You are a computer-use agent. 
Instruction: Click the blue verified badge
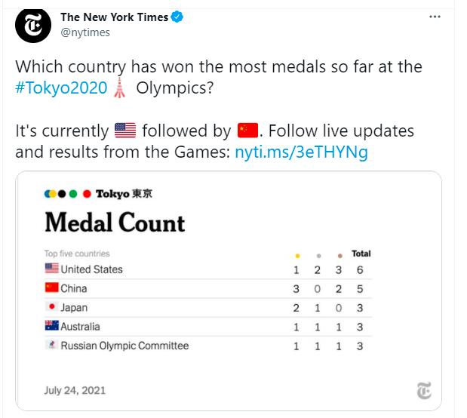(x=177, y=17)
